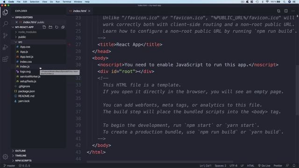Image resolution: width=299 pixels, height=168 pixels.
Task: Click the New File icon in explorer
Action: point(44,27)
